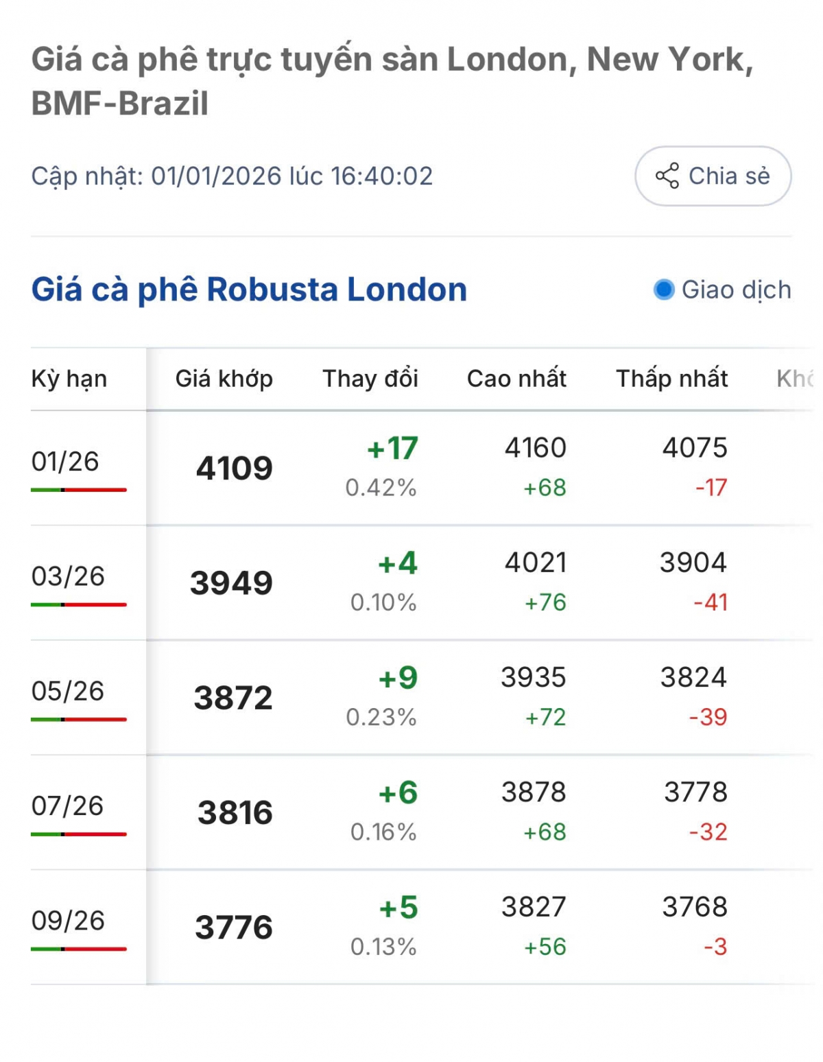Click the 3949 matched price value
The height and width of the screenshot is (1062, 823).
point(232,583)
